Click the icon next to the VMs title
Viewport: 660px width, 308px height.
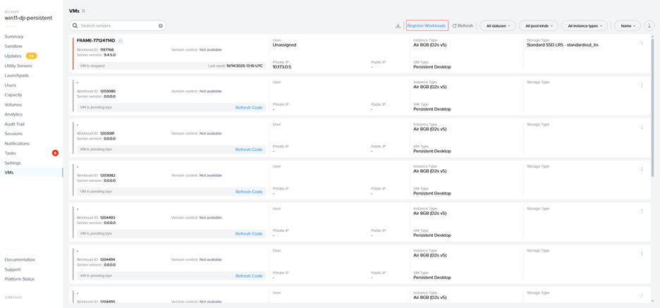click(83, 11)
